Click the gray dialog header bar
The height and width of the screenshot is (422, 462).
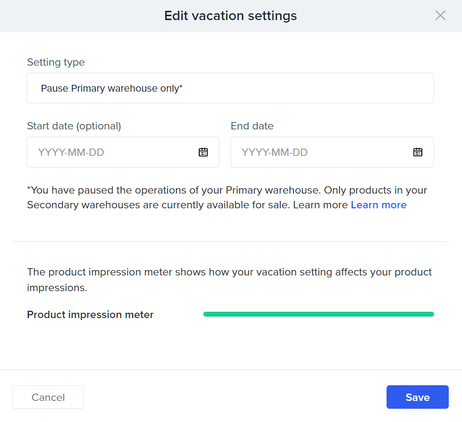pos(231,16)
